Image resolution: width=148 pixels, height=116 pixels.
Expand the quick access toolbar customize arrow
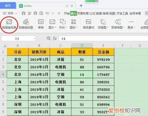(x=59, y=14)
